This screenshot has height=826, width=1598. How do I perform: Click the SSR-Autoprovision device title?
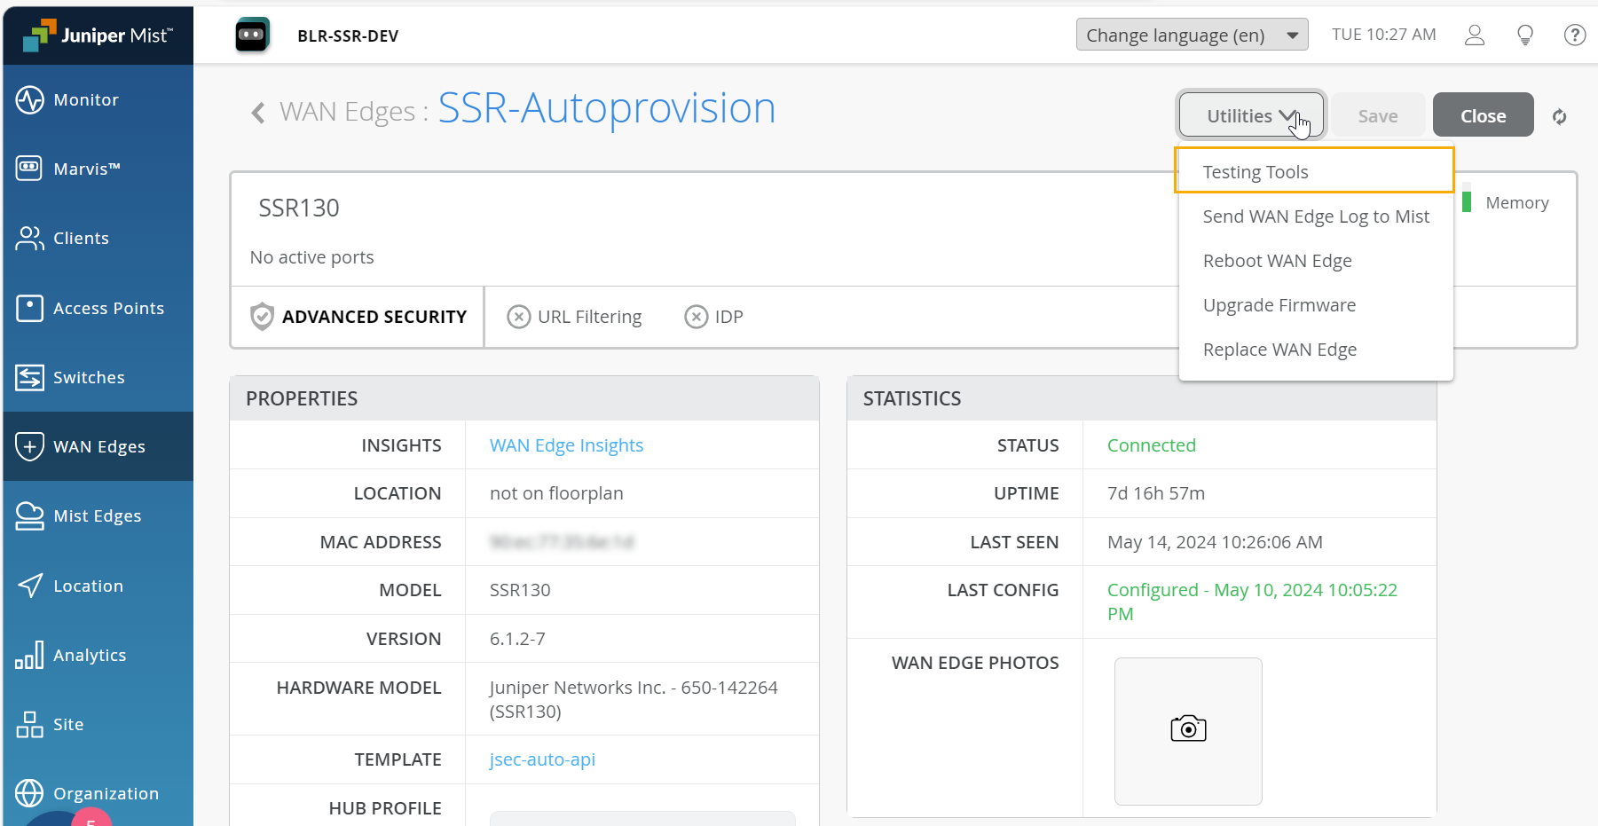[x=607, y=108]
